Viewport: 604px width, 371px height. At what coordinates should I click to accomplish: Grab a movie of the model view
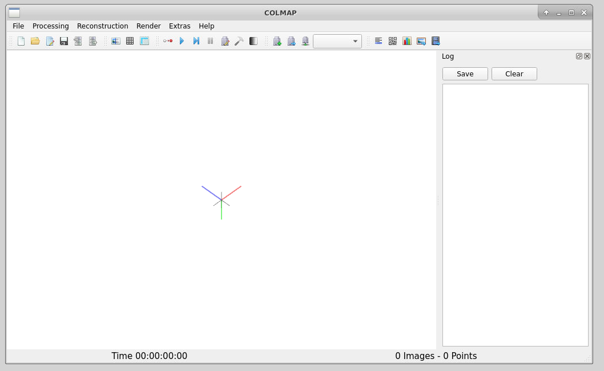(x=436, y=40)
